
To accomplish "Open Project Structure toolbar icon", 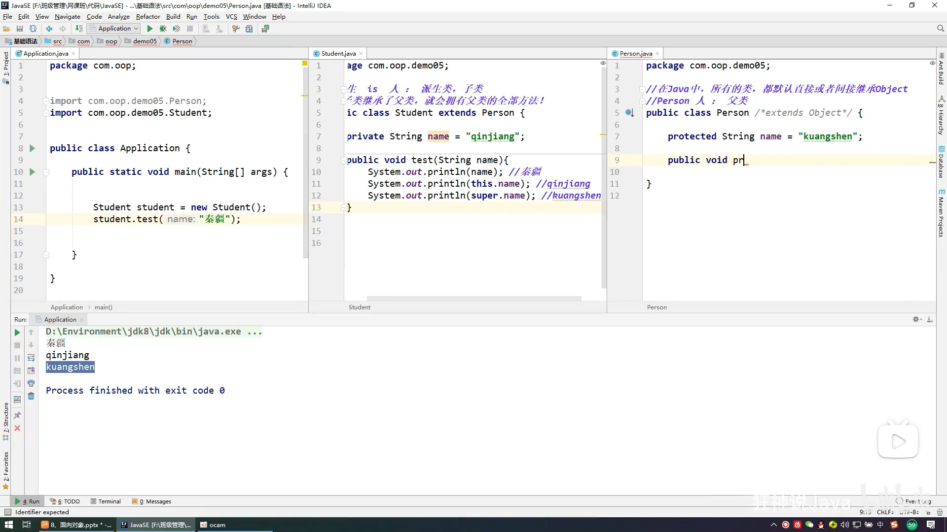I will [249, 29].
